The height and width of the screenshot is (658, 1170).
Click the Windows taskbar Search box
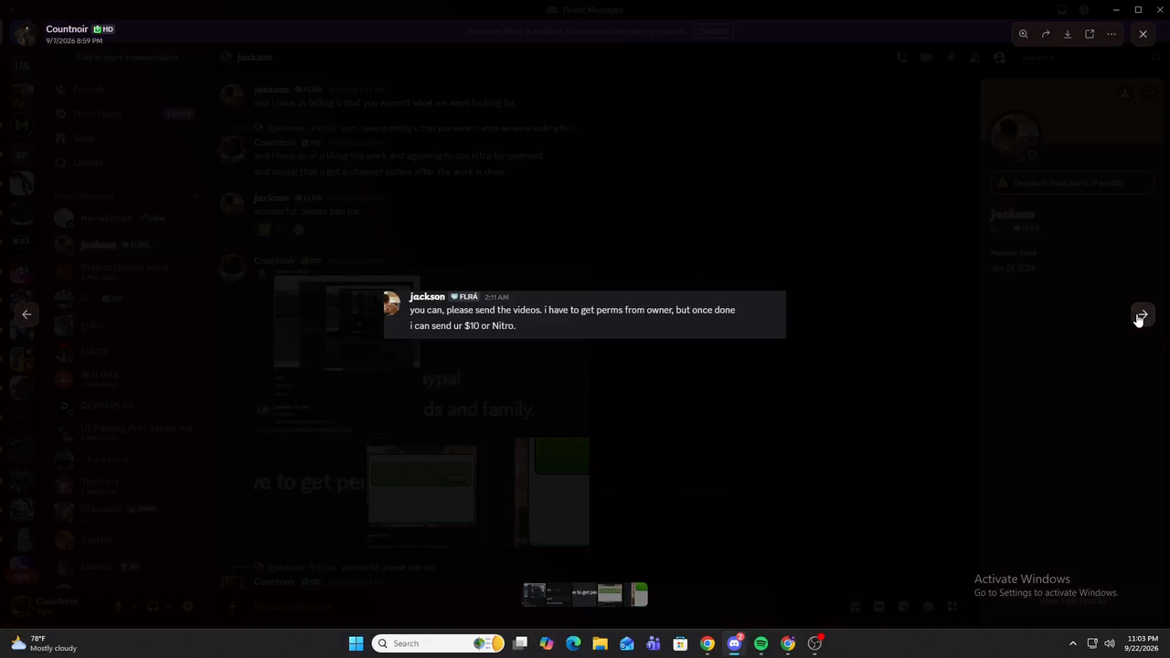coord(440,643)
